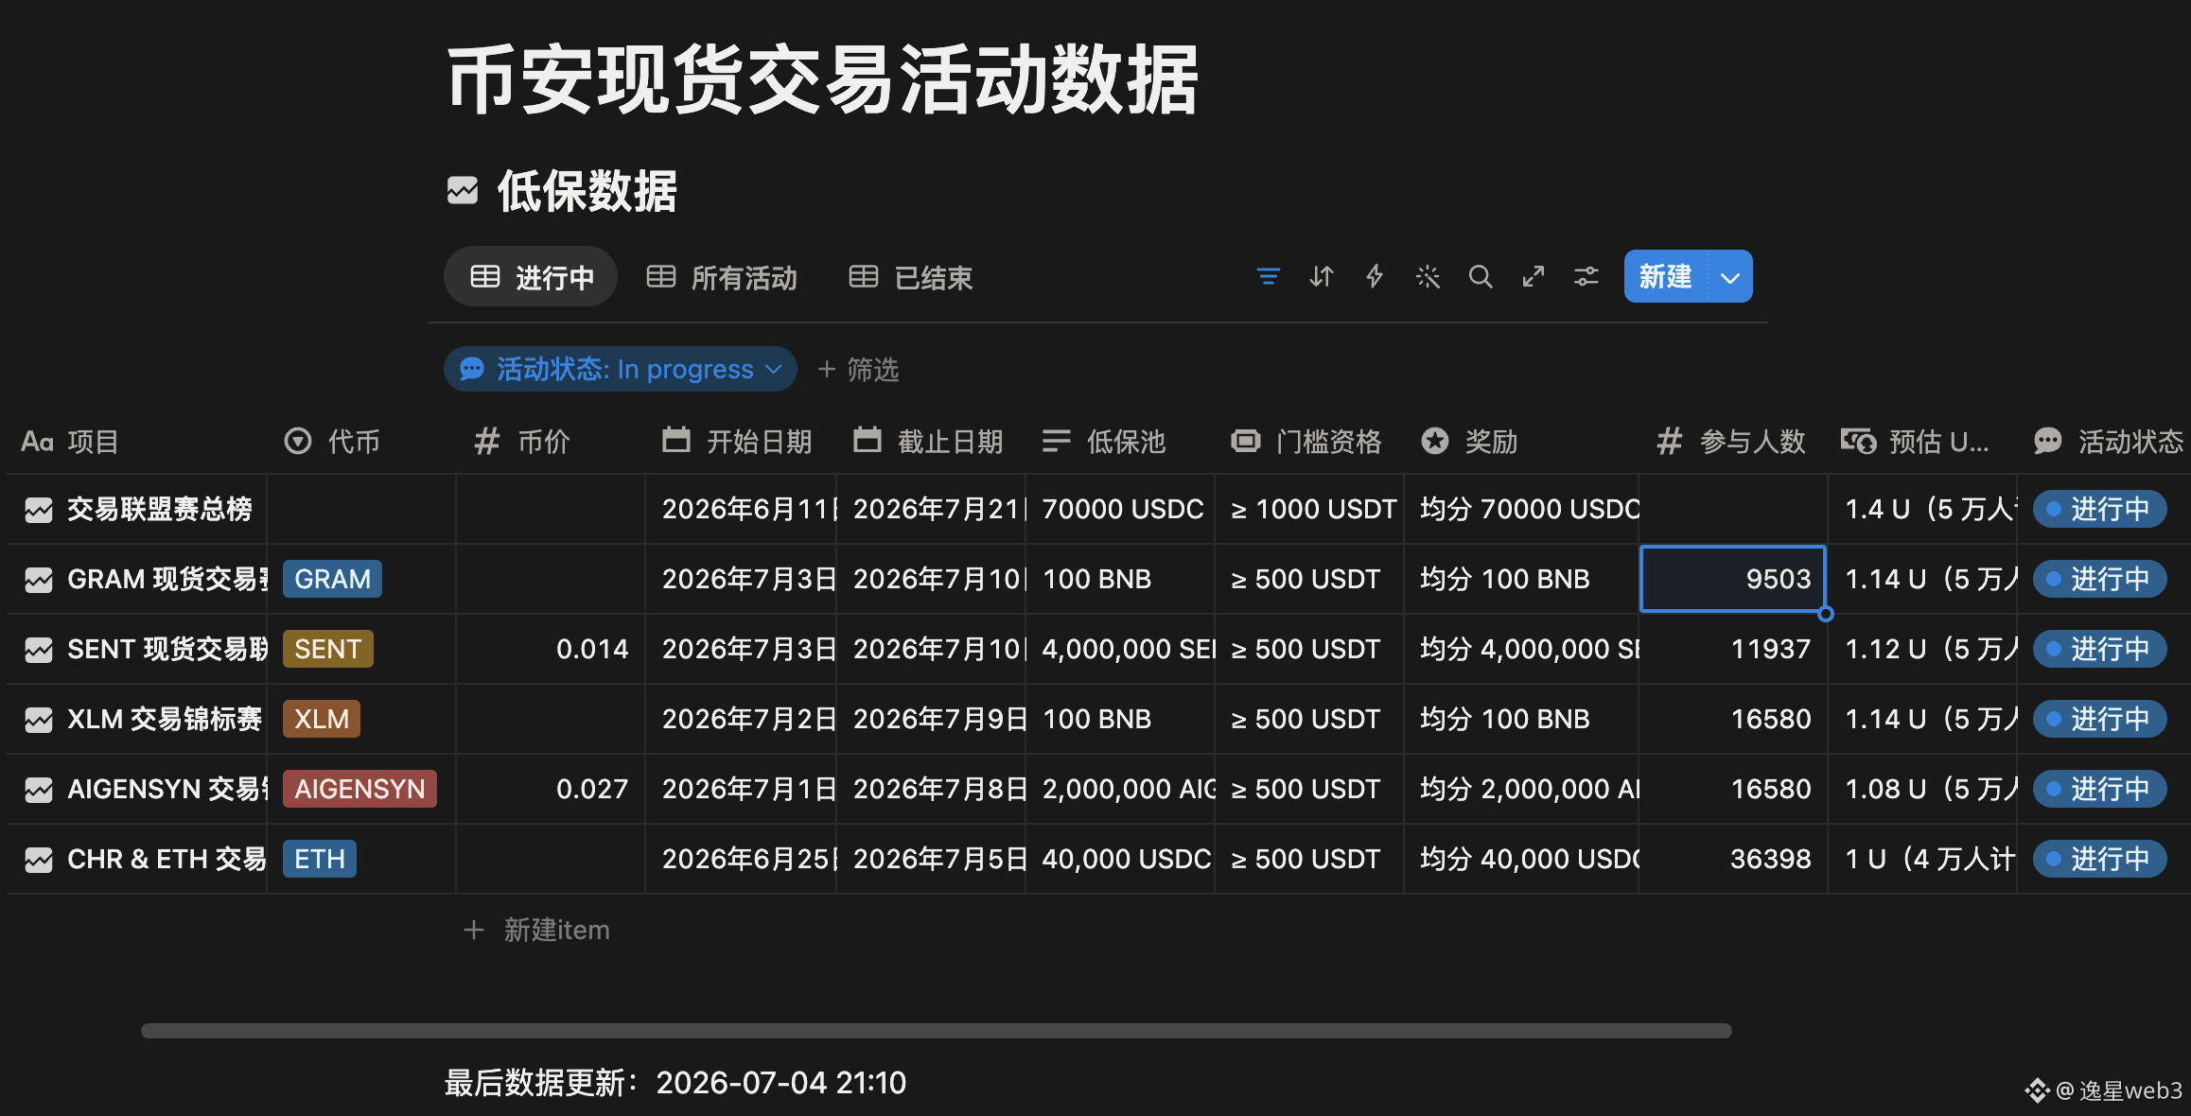Click page icon of AIGENSYN row

click(39, 790)
